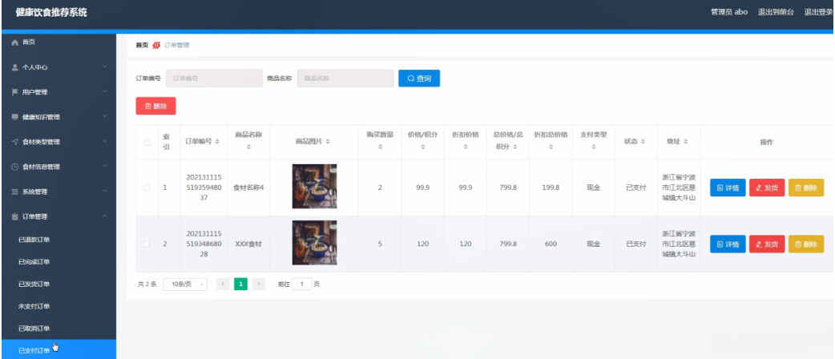835x359 pixels.
Task: Open 已完成订单 in the sidebar
Action: point(34,262)
